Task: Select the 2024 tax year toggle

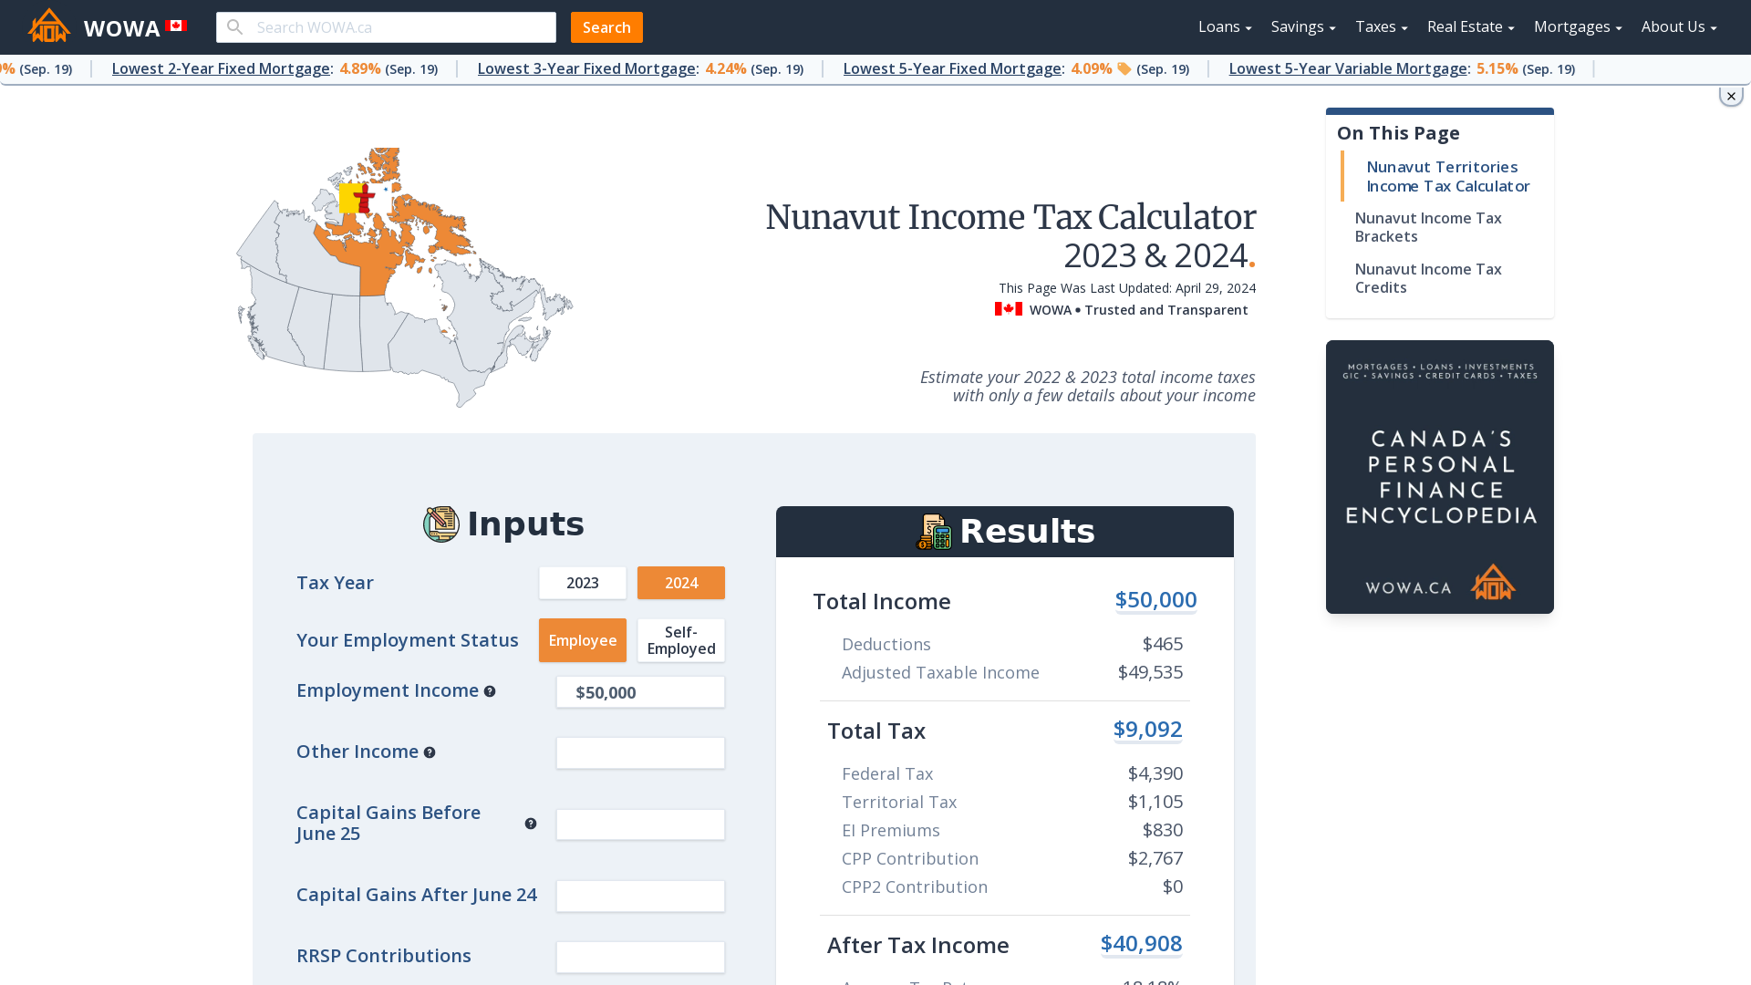Action: (680, 582)
